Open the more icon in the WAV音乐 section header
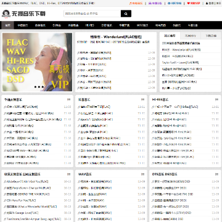Viewport: 222px width, 222px height. (142, 175)
